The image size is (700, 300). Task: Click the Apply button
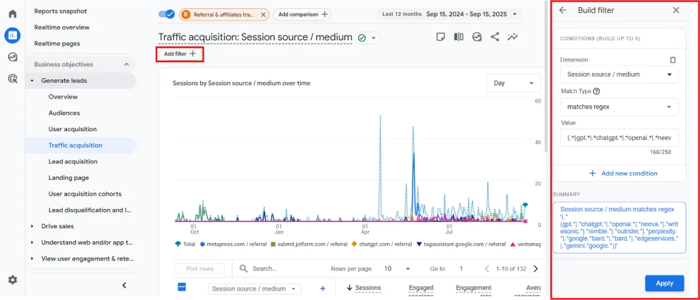click(x=664, y=283)
